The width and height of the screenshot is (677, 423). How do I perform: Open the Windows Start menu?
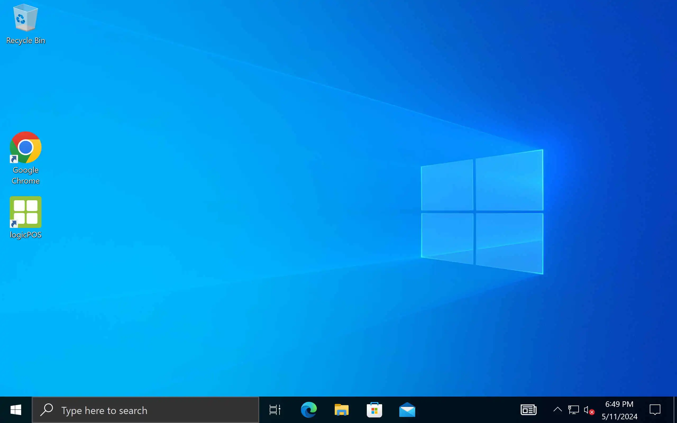tap(16, 410)
